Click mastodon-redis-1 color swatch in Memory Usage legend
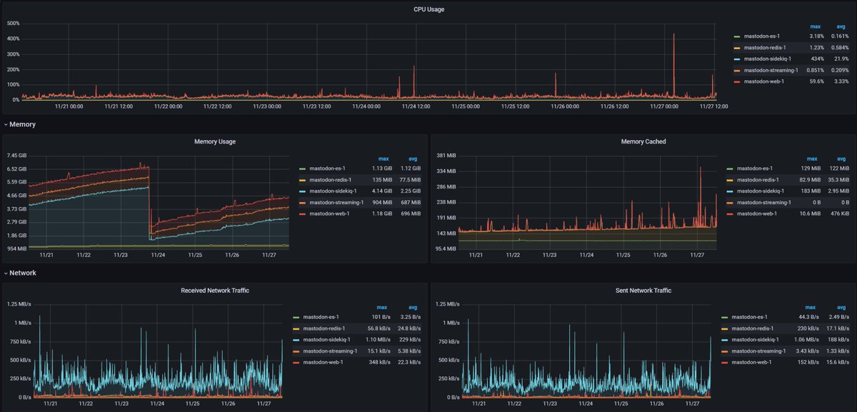The width and height of the screenshot is (857, 412). (x=302, y=179)
